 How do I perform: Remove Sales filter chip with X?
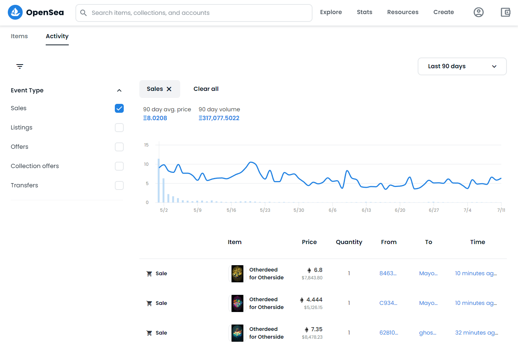pyautogui.click(x=169, y=89)
